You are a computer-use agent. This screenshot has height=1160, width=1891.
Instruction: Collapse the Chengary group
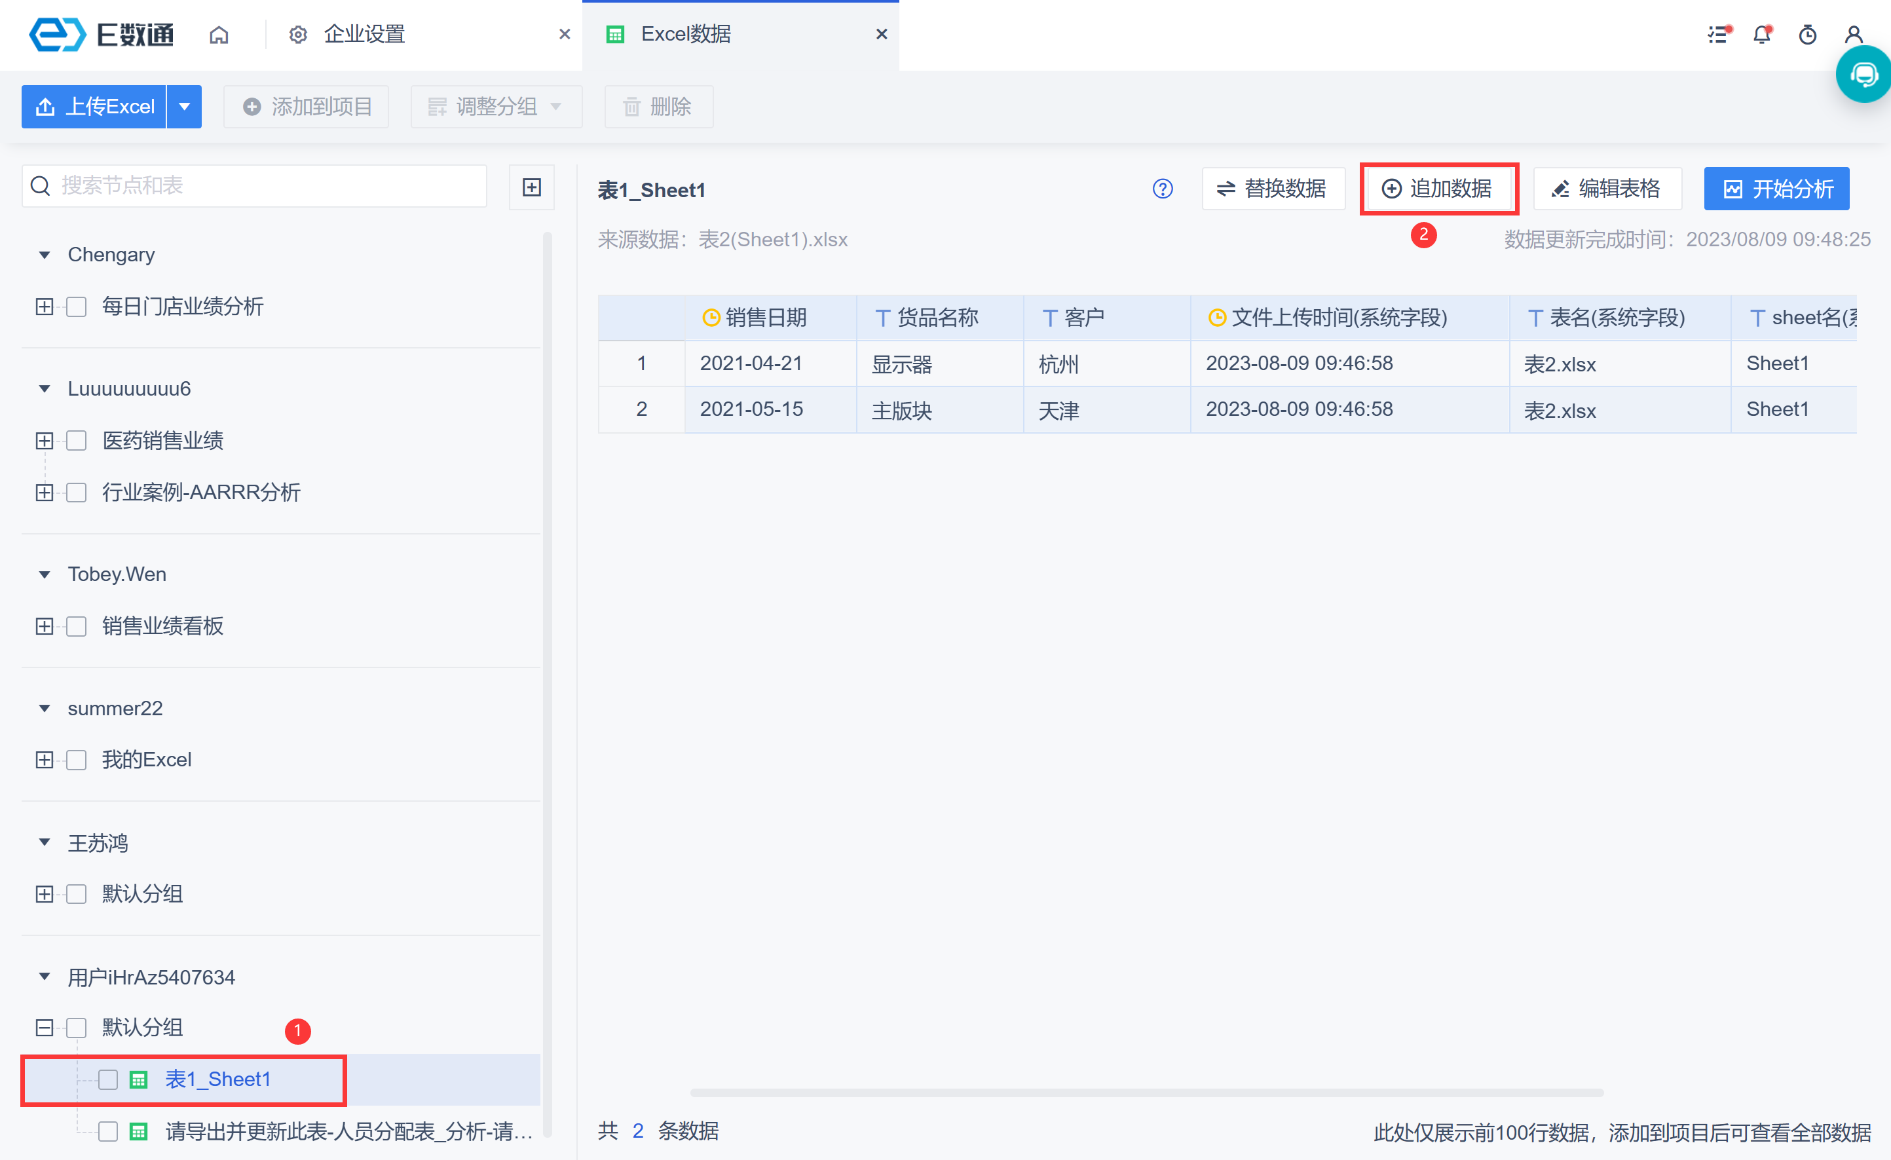[x=45, y=255]
